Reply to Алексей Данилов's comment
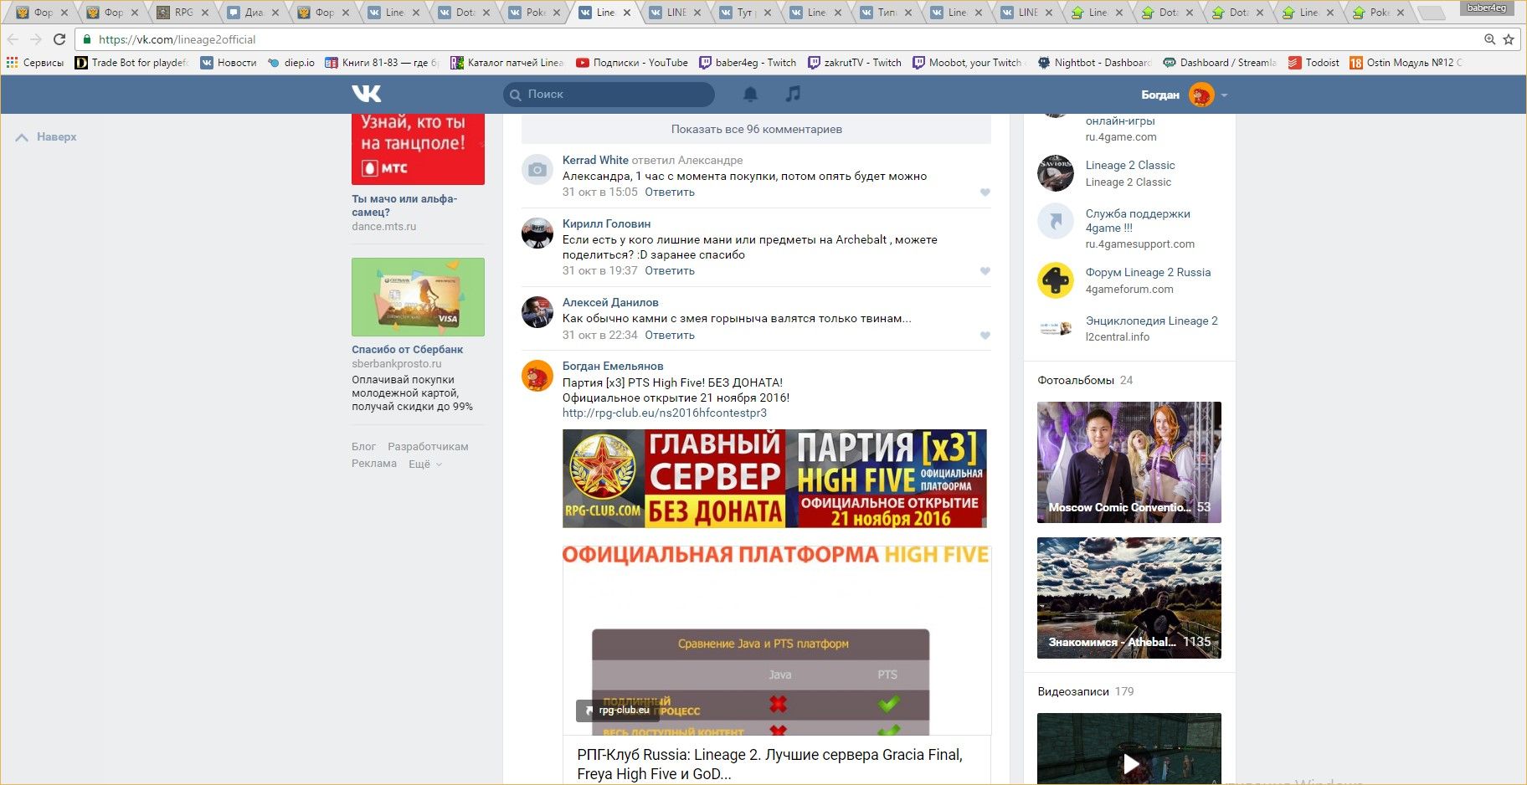The image size is (1527, 785). tap(669, 336)
